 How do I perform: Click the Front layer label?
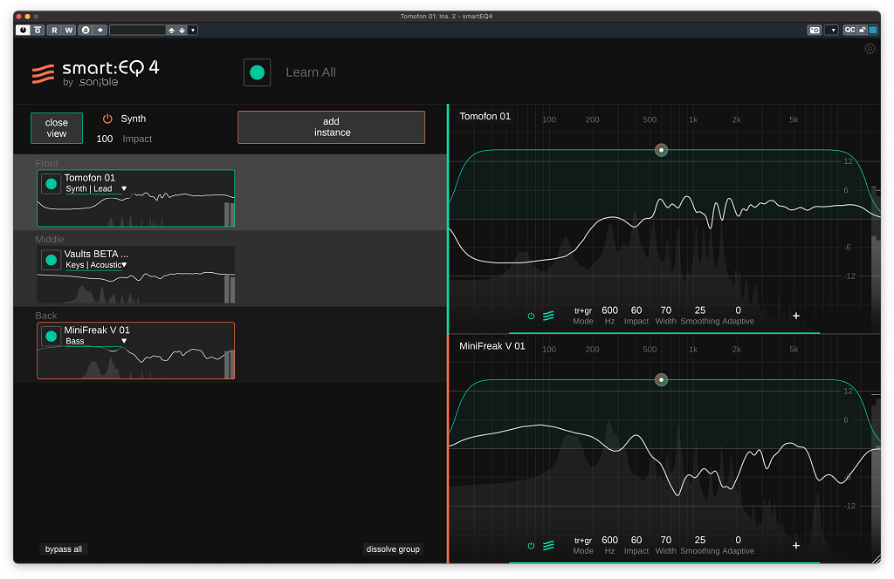(47, 163)
